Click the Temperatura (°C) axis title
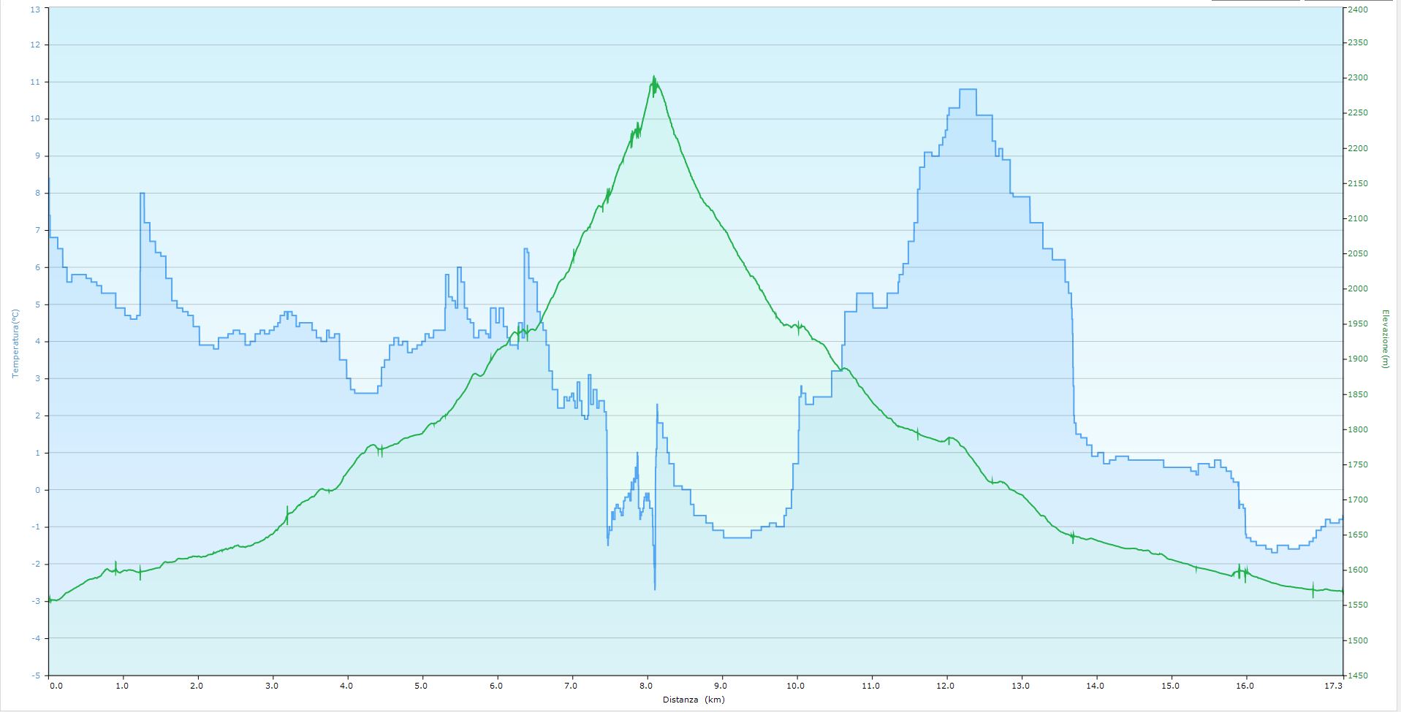 (x=14, y=343)
